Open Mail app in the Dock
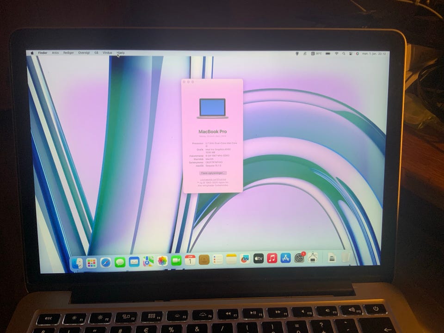 pyautogui.click(x=134, y=262)
